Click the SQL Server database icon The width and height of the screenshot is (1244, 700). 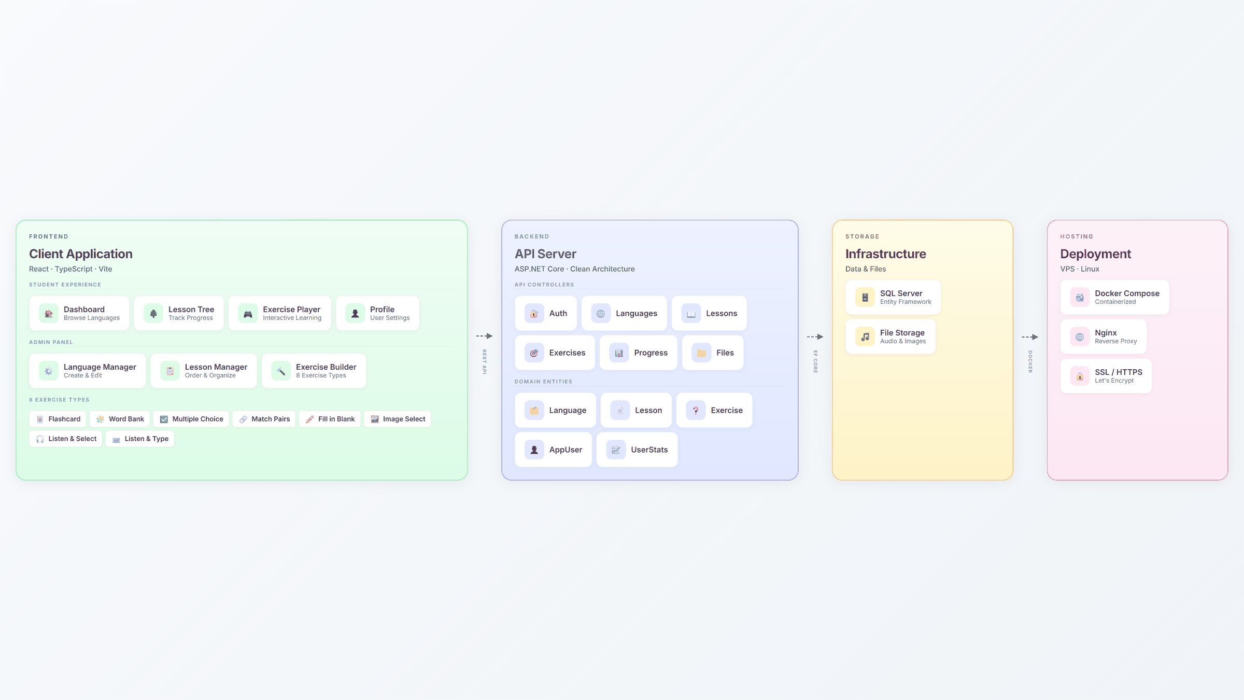865,298
